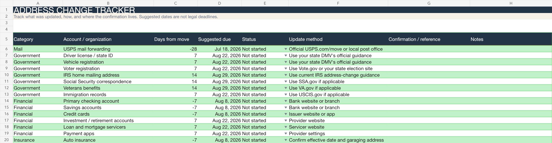Screen dimensions: 552x143
Task: Open Status dropdown for Veterans benefits row
Action: (x=285, y=88)
